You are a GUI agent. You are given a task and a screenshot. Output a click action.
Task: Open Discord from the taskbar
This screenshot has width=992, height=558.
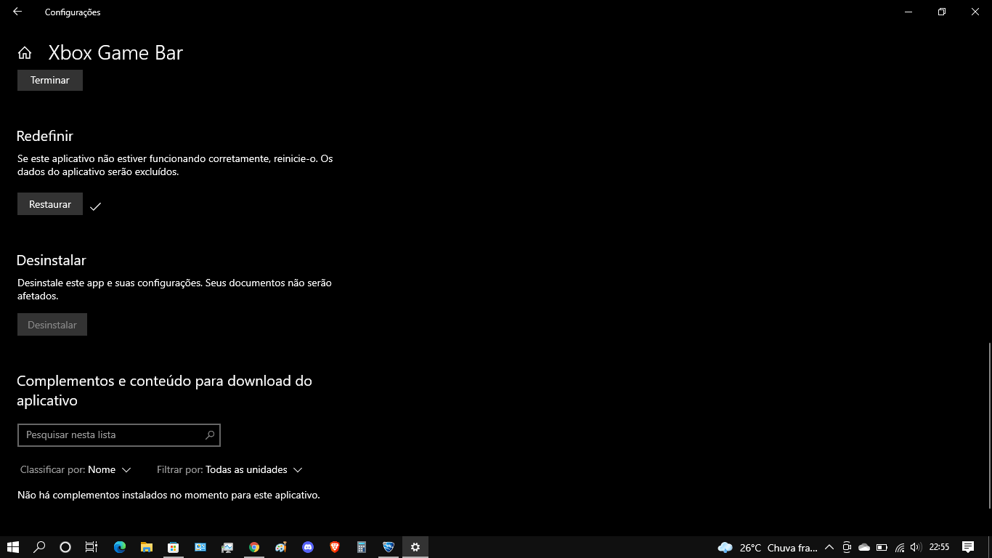[x=308, y=547]
